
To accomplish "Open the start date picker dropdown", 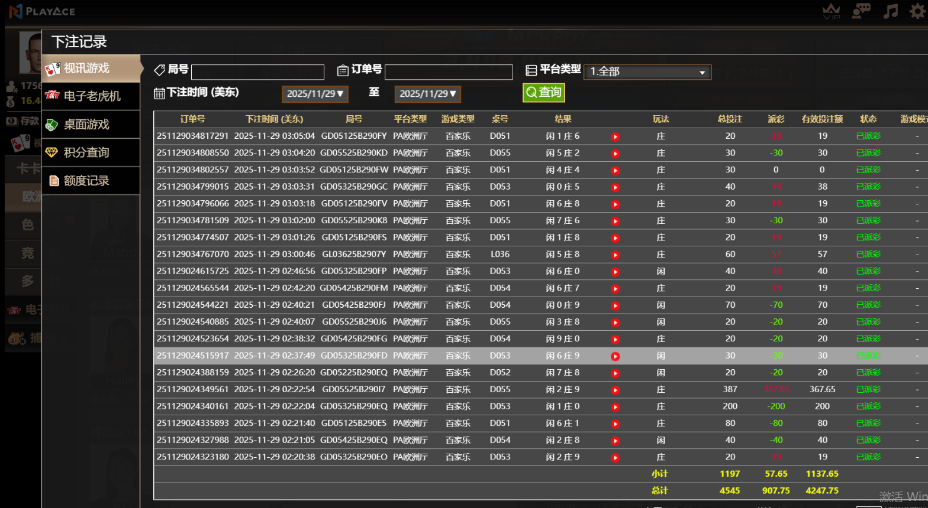I will click(314, 94).
